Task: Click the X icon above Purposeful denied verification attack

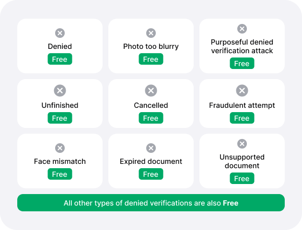Action: [242, 29]
